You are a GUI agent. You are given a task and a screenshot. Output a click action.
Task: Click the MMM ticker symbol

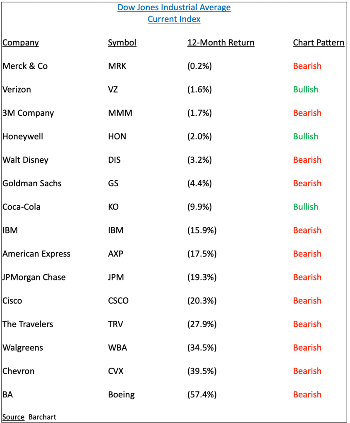(120, 113)
